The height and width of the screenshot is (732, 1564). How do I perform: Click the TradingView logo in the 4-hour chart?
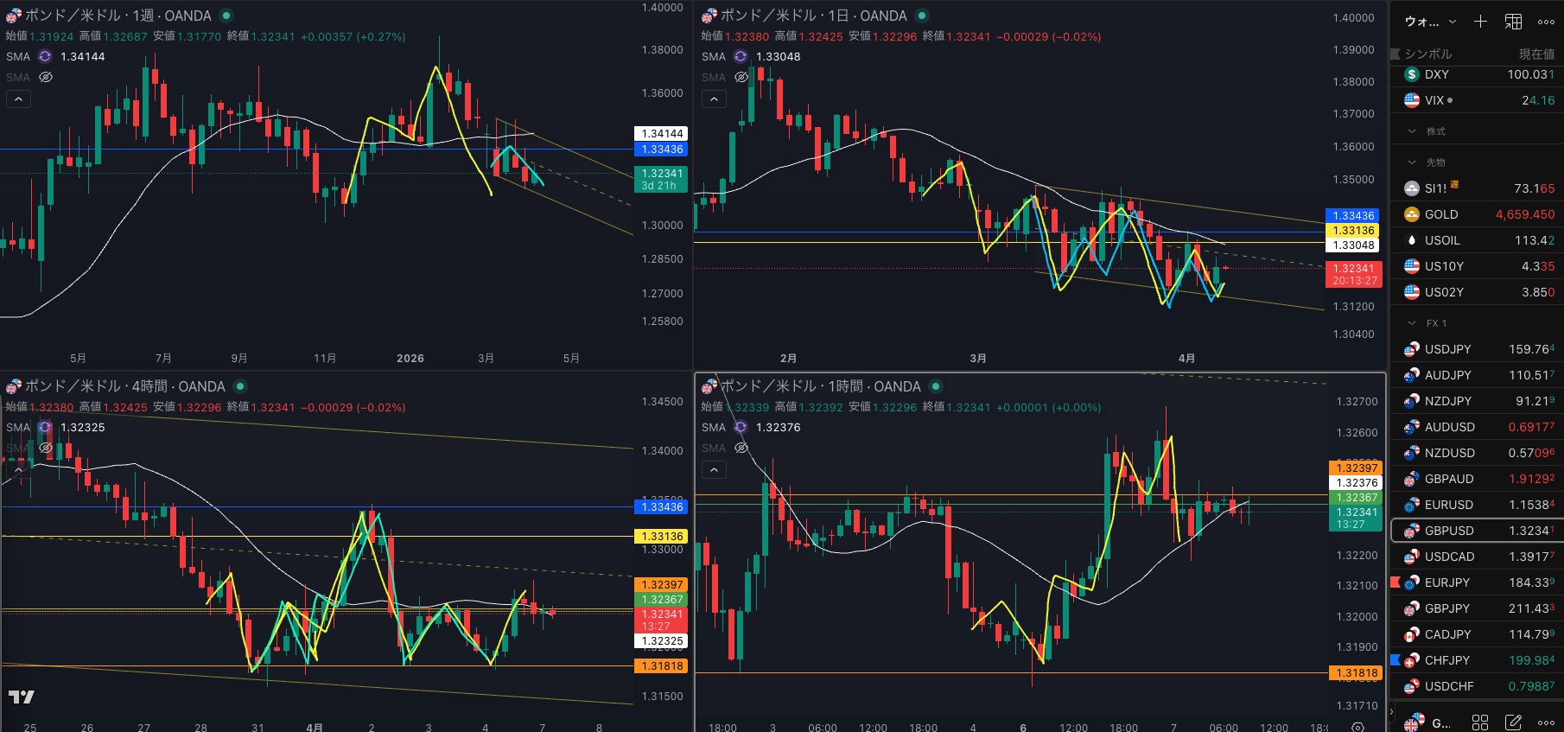click(22, 697)
